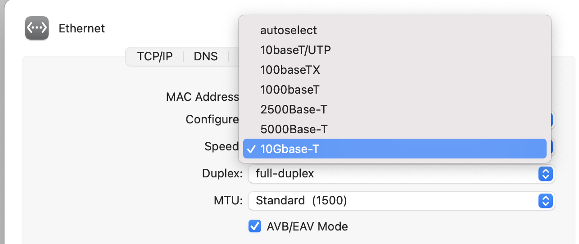This screenshot has height=244, width=579.
Task: Choose the 2500Base-T speed entry
Action: (294, 109)
